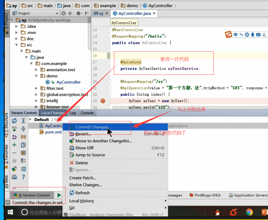This screenshot has height=220, width=268.
Task: Click the Copy icon in Version Control toolbar
Action: [x=23, y=145]
